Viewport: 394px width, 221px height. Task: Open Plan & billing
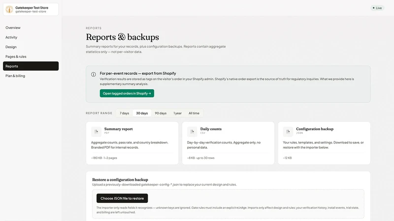coord(31,76)
